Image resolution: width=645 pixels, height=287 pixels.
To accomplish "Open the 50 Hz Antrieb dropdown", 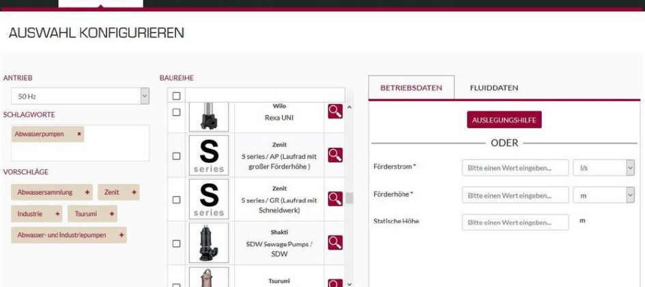I will coord(79,97).
